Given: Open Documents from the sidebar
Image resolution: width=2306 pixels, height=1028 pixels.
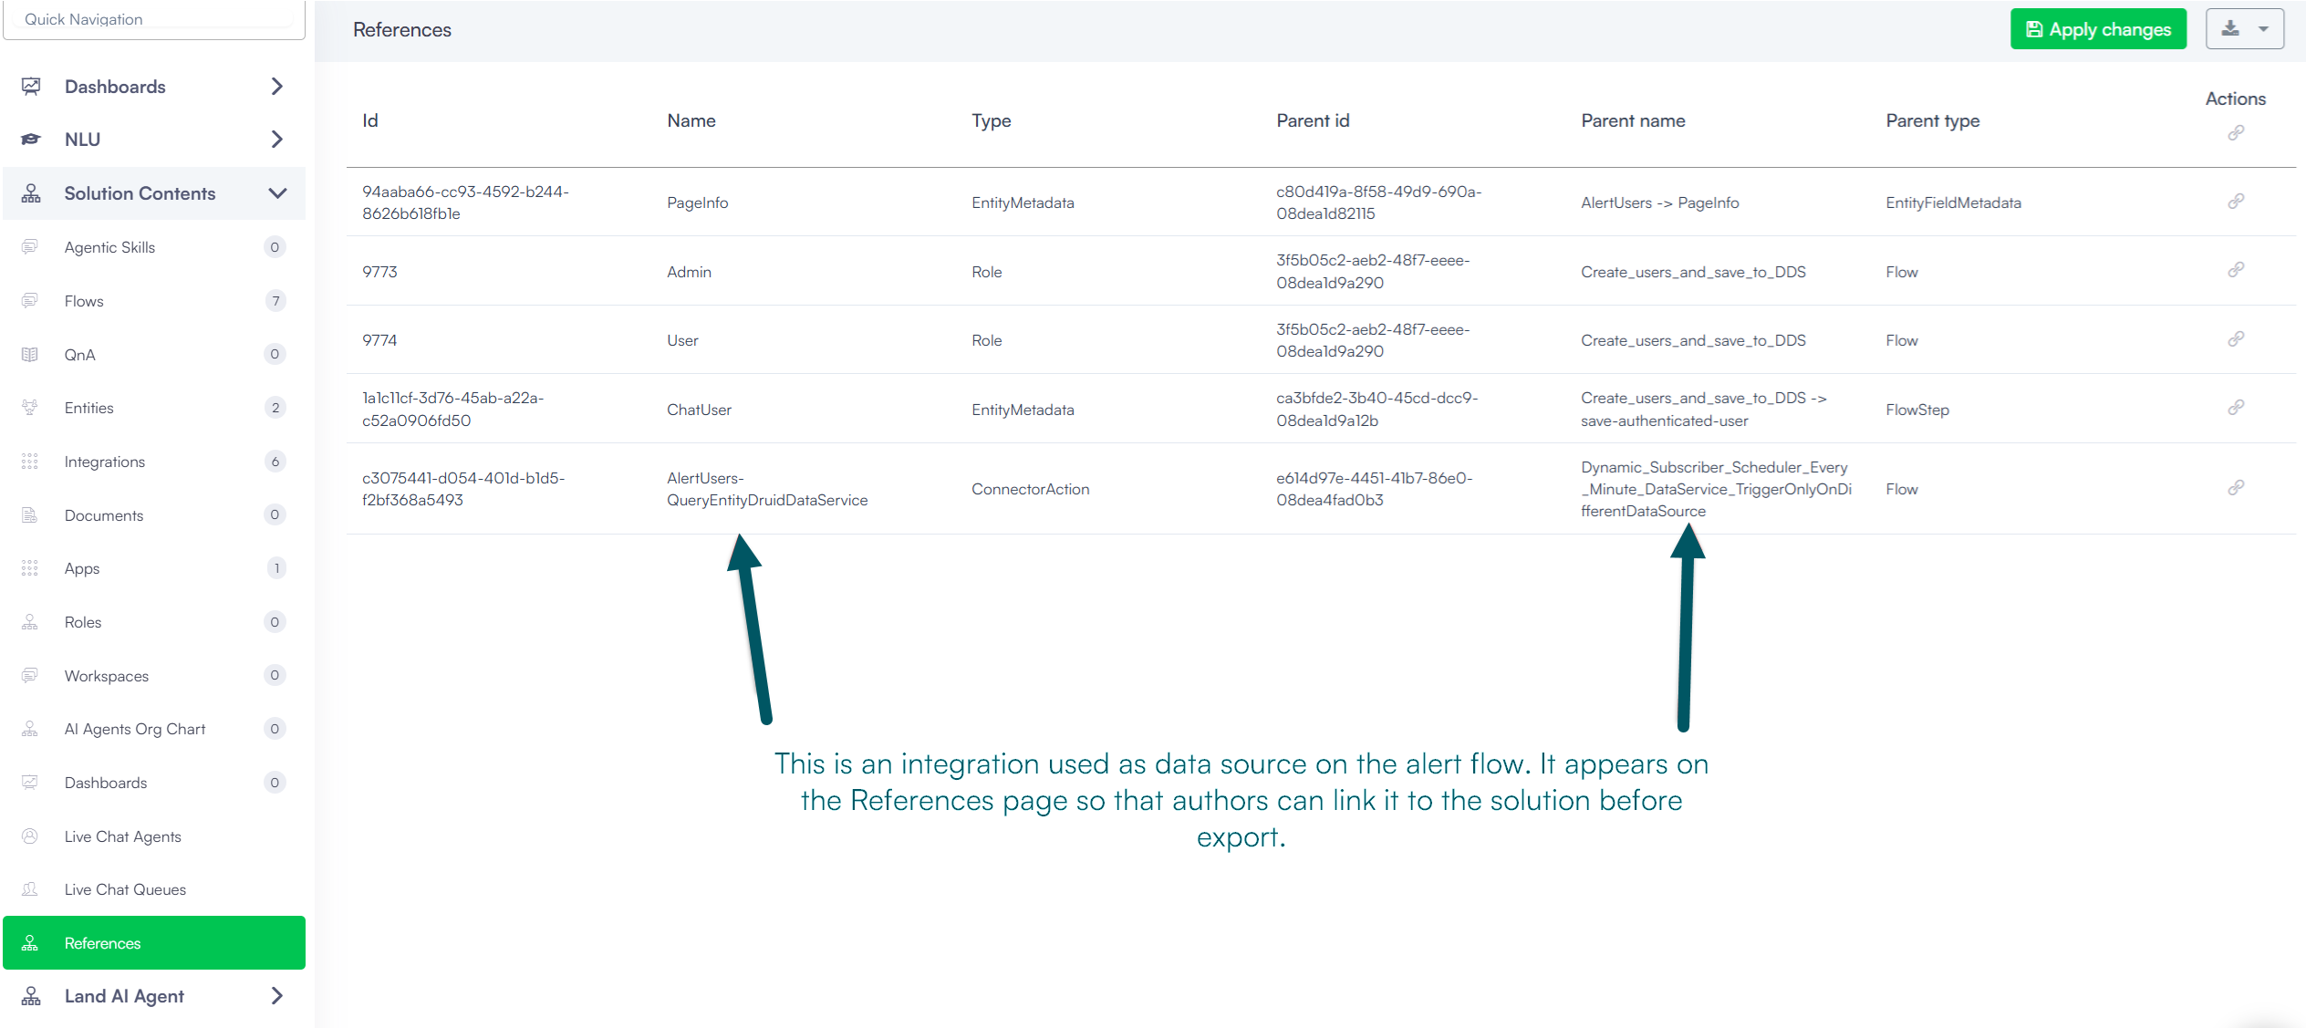Looking at the screenshot, I should 154,515.
